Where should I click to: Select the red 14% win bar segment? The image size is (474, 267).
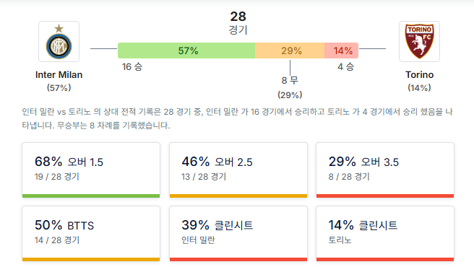[342, 51]
